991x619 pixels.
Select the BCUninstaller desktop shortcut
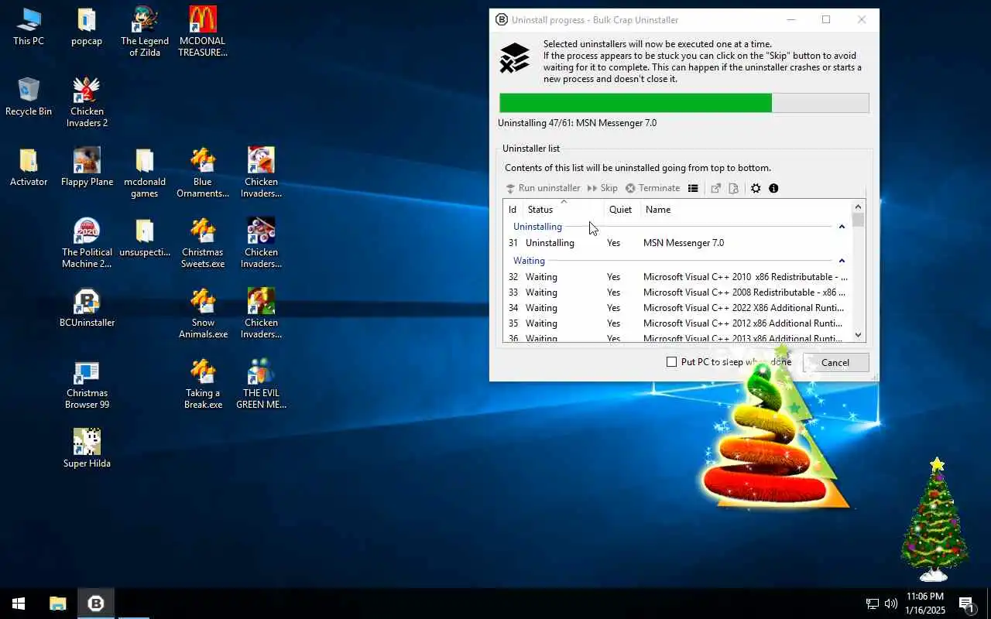pyautogui.click(x=87, y=308)
